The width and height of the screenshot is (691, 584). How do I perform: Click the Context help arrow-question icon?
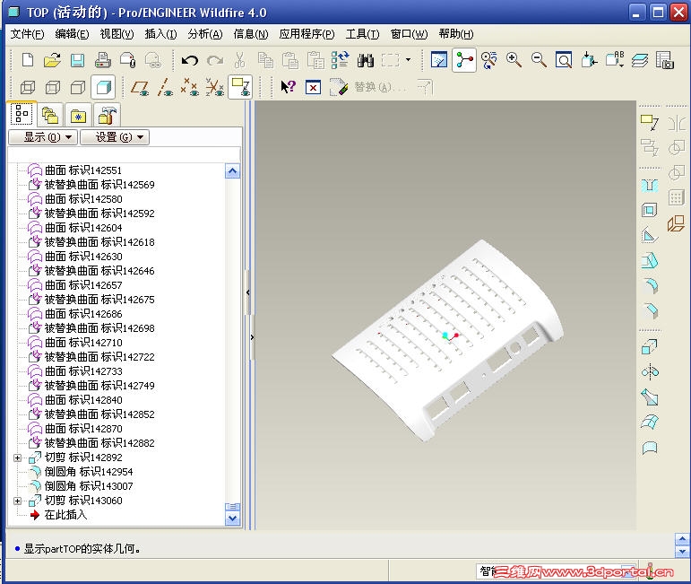[x=289, y=86]
